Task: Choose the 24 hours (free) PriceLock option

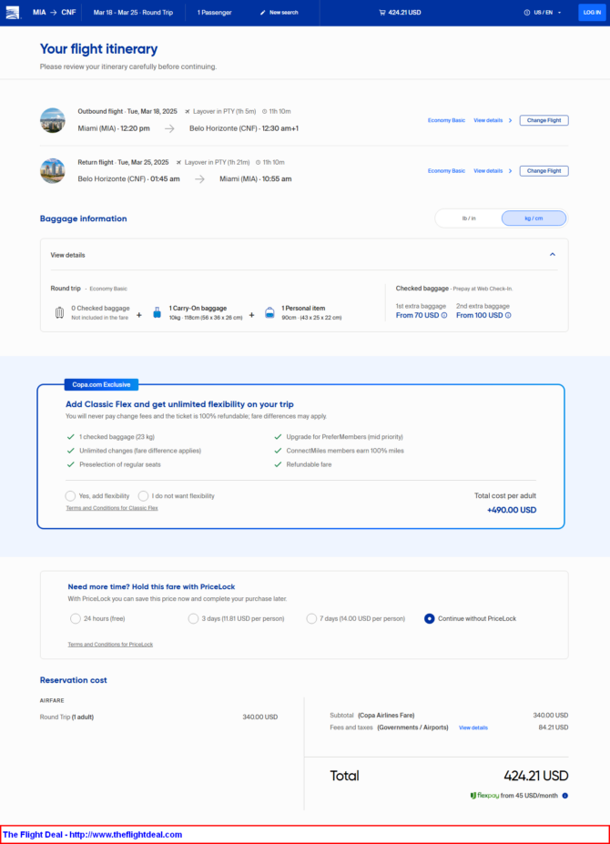Action: (x=76, y=618)
